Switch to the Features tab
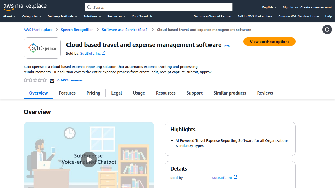Image resolution: width=335 pixels, height=188 pixels. tap(67, 93)
